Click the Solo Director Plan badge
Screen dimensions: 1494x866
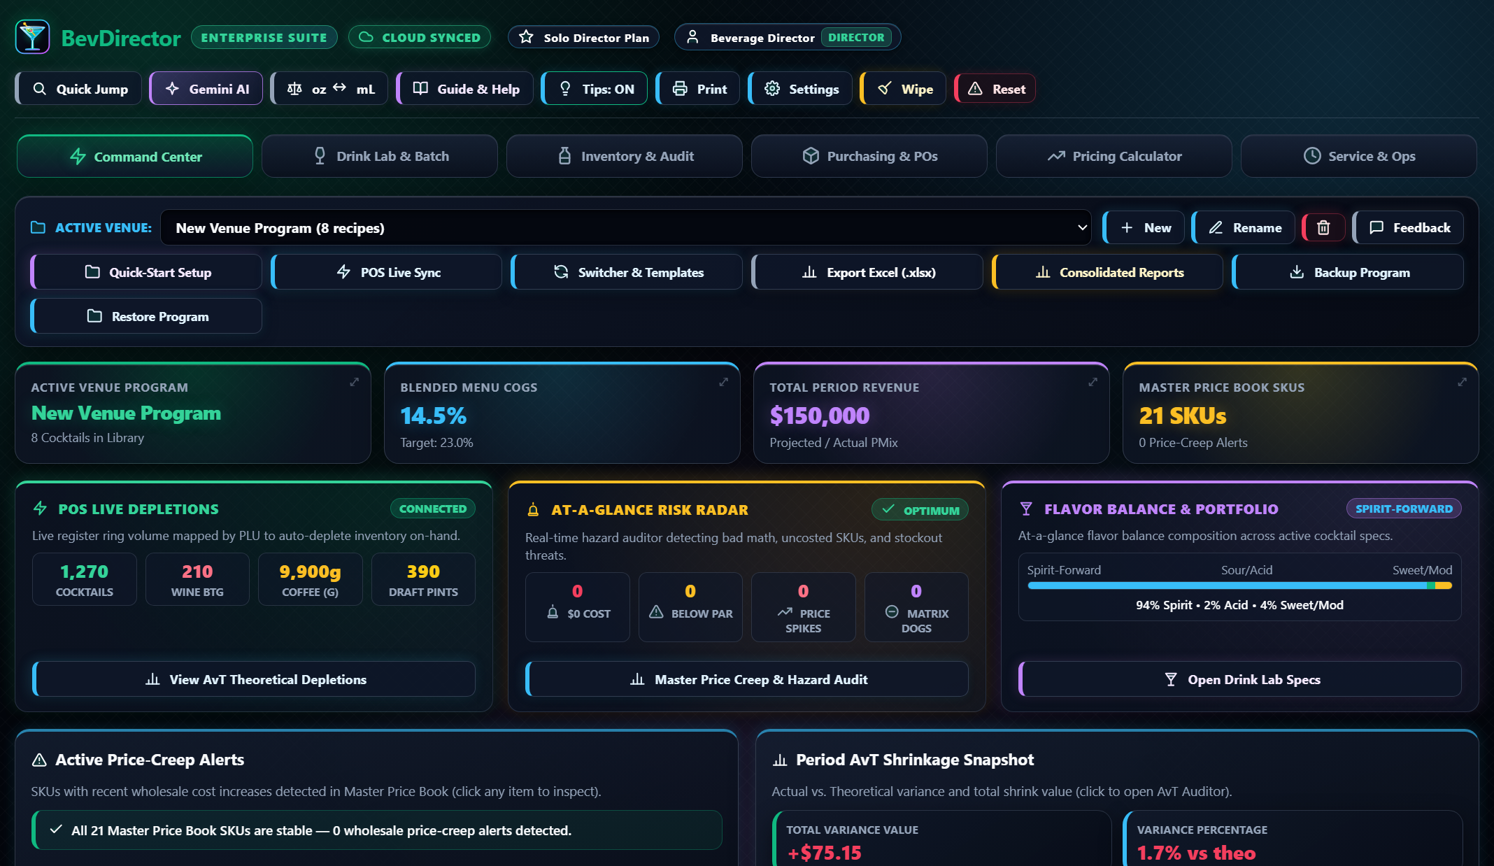coord(584,37)
